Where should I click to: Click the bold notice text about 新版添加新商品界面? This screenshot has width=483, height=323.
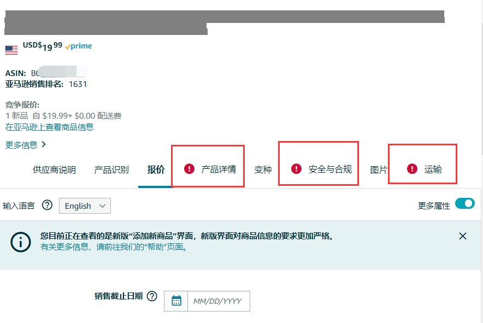click(x=187, y=236)
